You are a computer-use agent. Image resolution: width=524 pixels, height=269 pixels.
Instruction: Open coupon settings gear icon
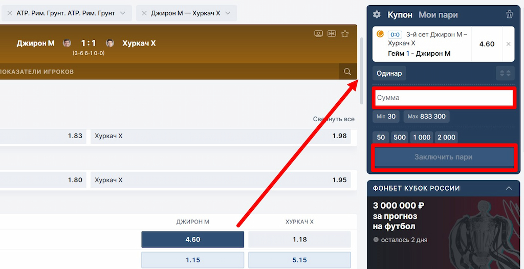pos(377,15)
